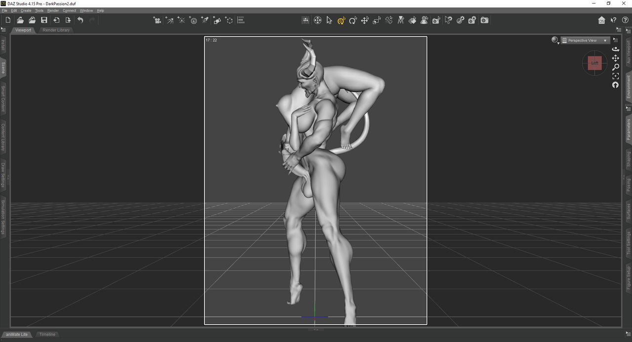The height and width of the screenshot is (342, 632).
Task: Open the Scene side tab
Action: click(x=3, y=68)
